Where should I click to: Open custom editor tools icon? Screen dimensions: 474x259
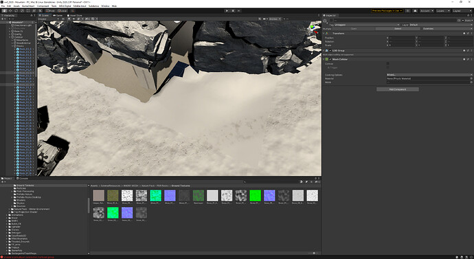40,11
